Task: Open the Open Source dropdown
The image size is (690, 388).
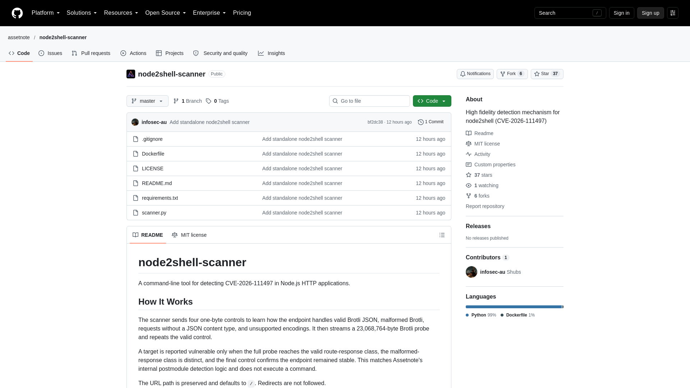Action: 166,13
